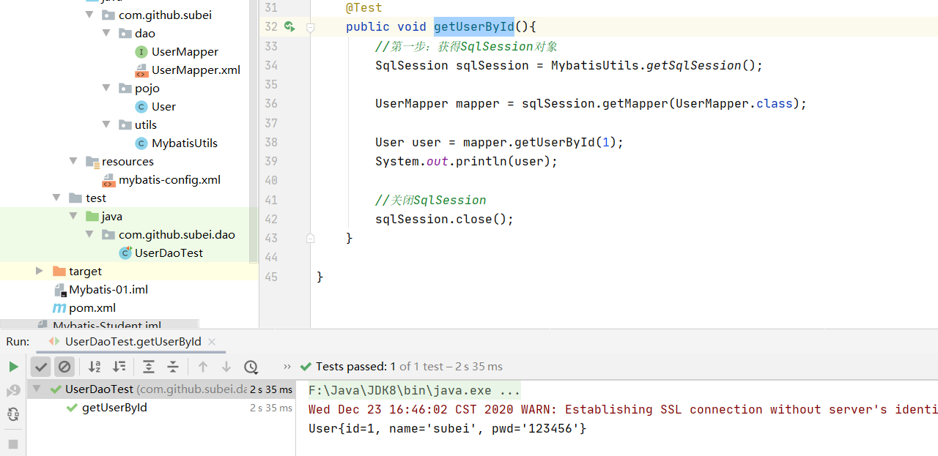Close the UserDaoTest.getUserById run tab
Viewport: 938px width, 456px height.
click(212, 342)
